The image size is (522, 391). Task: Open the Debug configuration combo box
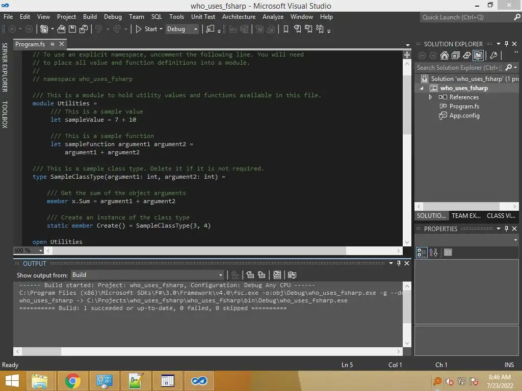[x=182, y=29]
